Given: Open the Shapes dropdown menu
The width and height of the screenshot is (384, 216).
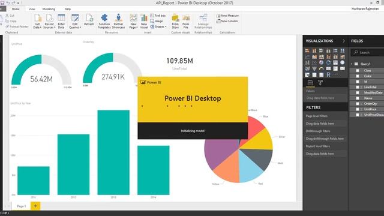Looking at the screenshot, I should [x=158, y=26].
